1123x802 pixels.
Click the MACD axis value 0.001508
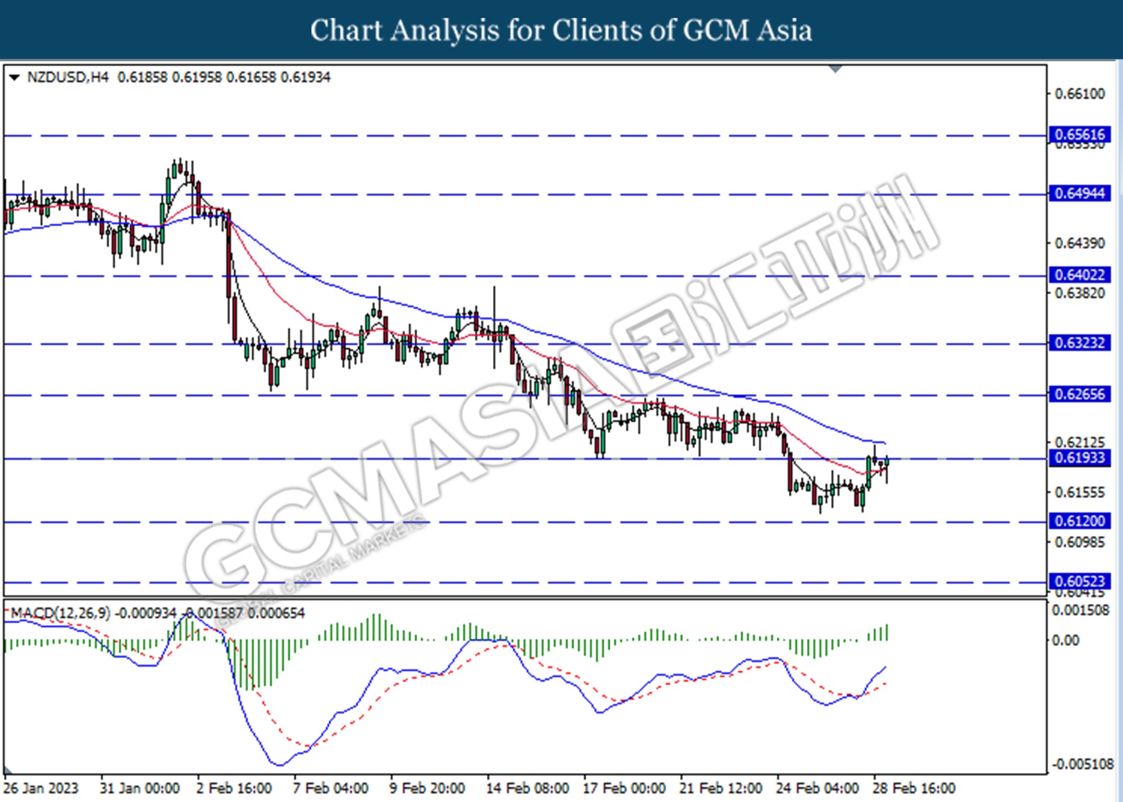(1080, 610)
